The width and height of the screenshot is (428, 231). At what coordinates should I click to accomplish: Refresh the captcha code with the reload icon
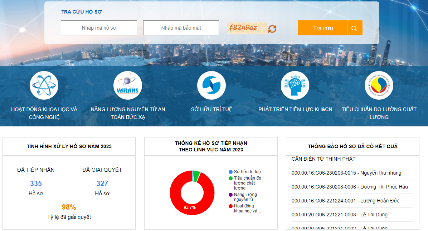272,27
